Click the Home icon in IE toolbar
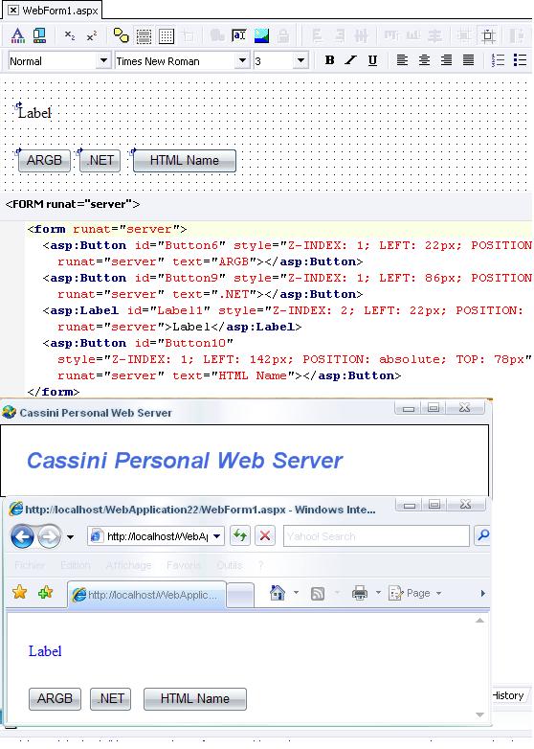 pyautogui.click(x=278, y=593)
